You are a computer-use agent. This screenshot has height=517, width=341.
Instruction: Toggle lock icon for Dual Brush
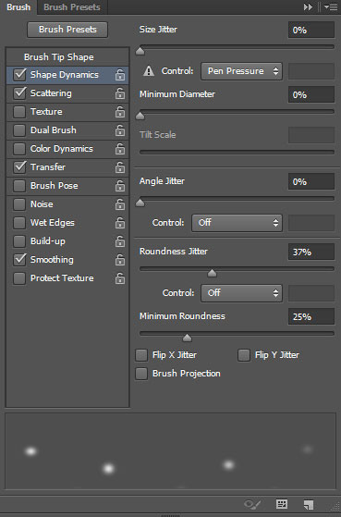(x=120, y=130)
